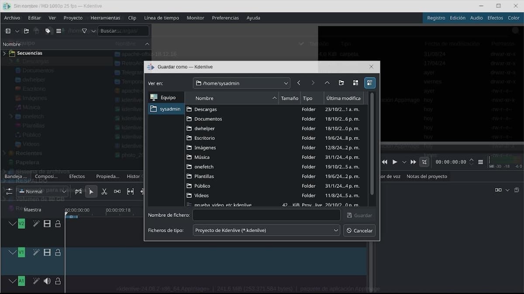This screenshot has height=294, width=524.
Task: Go back to the previous folder in save dialog
Action: 299,83
